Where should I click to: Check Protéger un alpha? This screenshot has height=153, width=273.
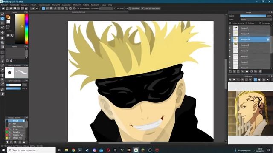(230, 23)
